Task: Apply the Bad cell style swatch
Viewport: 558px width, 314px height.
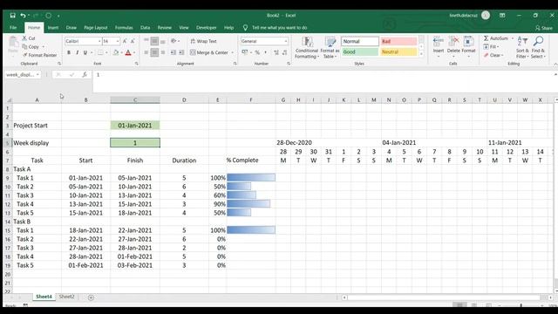Action: click(x=399, y=41)
